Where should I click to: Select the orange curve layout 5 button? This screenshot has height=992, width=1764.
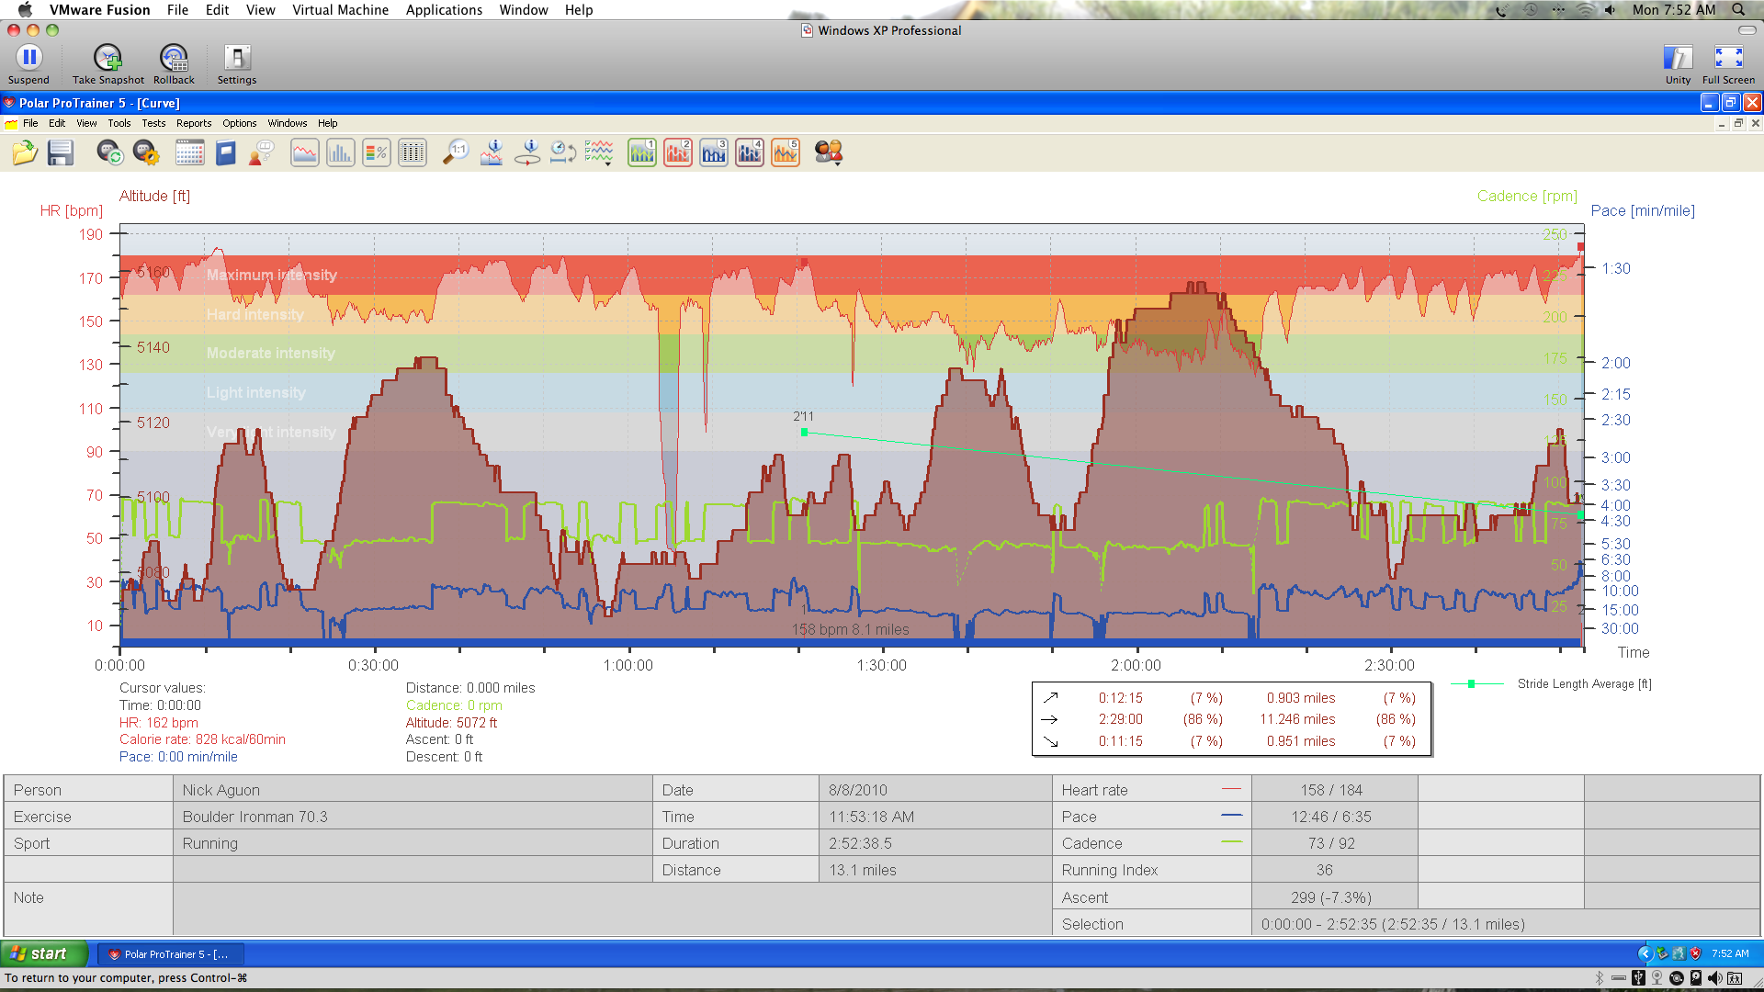786,152
